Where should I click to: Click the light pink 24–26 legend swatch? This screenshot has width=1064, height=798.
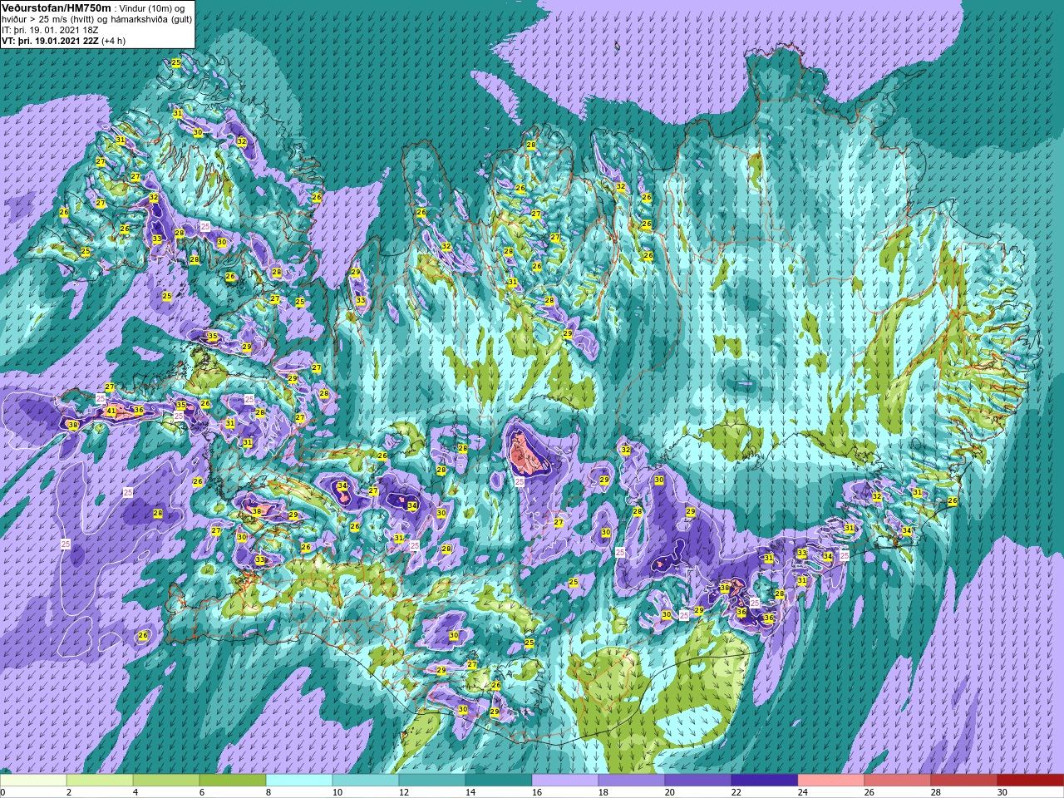tap(831, 781)
